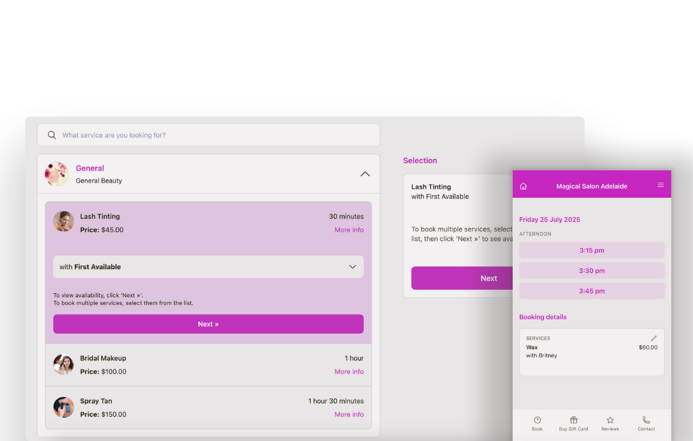Screen dimensions: 693x441
Task: Click the gift box icon for Buy Gift Card
Action: tap(573, 419)
